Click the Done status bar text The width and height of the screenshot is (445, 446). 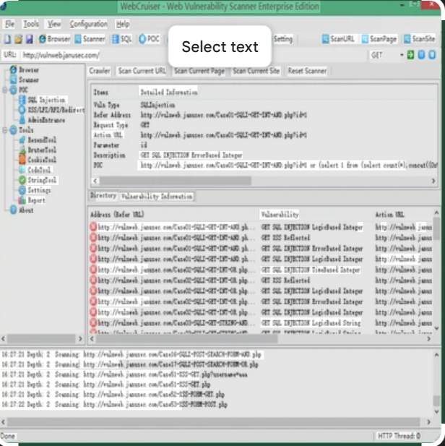[x=8, y=436]
